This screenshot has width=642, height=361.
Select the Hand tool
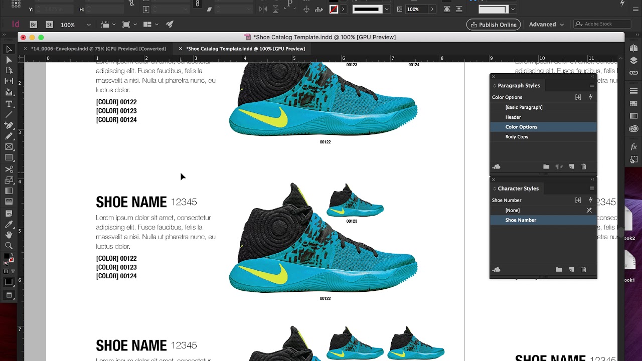tap(9, 235)
